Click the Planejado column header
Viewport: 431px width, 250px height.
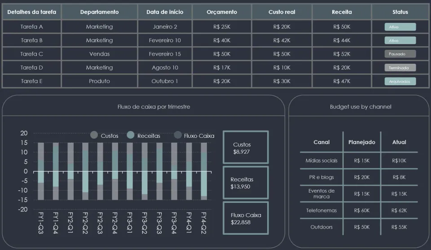362,142
